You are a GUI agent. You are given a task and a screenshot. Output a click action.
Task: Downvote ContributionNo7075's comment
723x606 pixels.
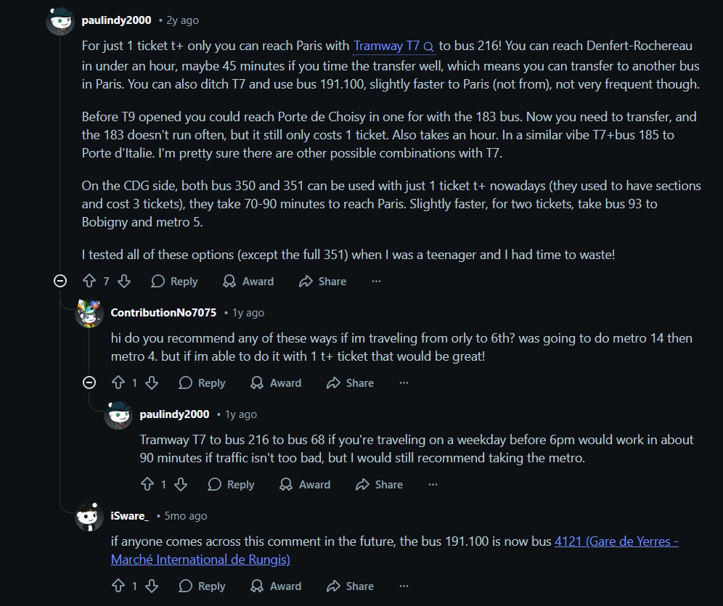pyautogui.click(x=152, y=382)
